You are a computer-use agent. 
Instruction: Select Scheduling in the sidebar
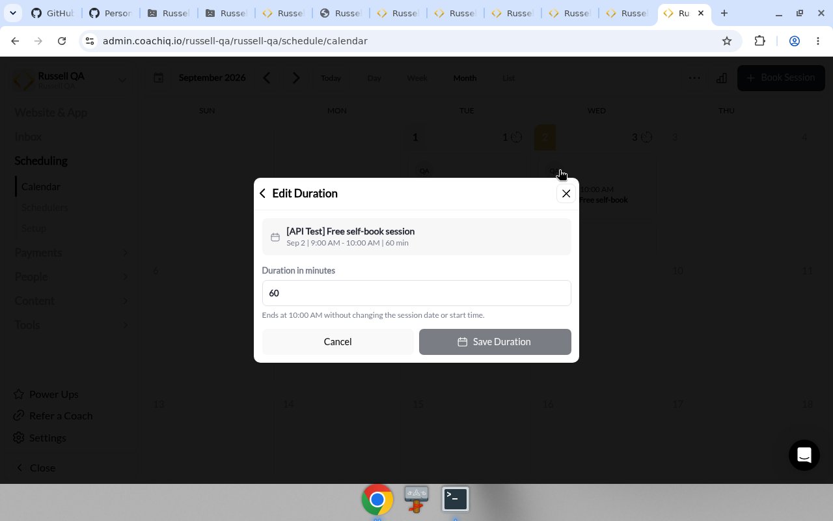[41, 161]
